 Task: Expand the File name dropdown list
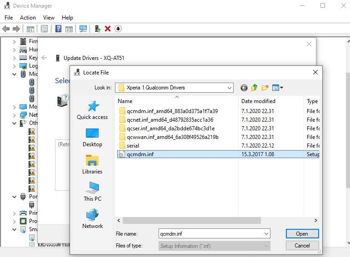tap(266, 234)
